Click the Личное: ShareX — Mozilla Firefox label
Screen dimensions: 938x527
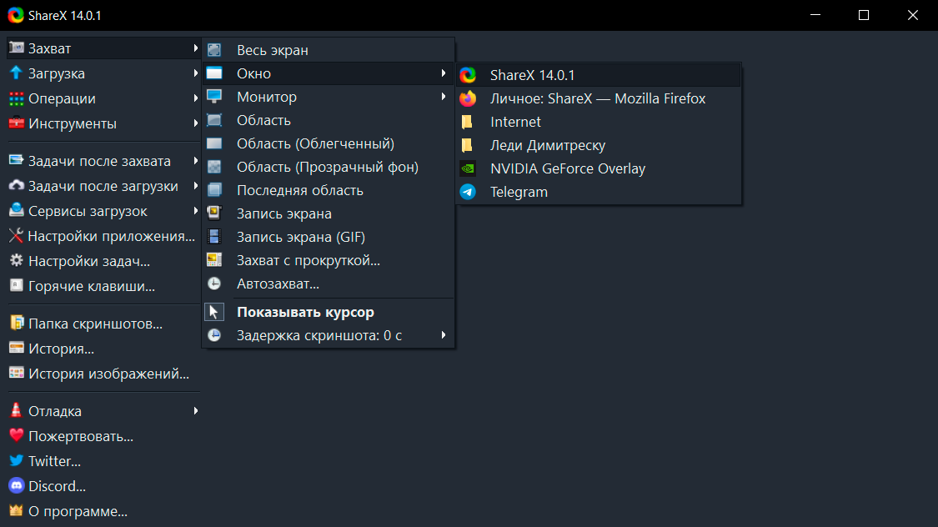(598, 98)
